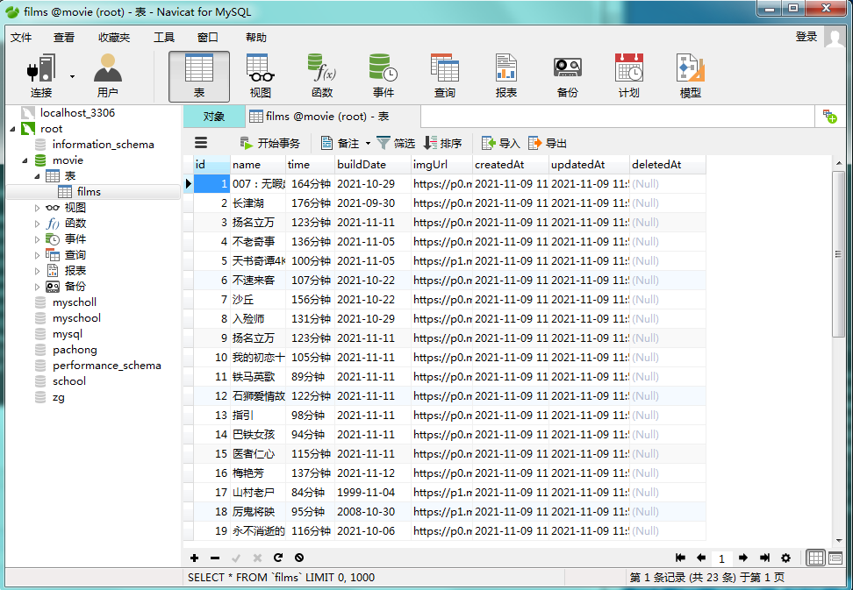
Task: Open the 备份 backup toolbar icon
Action: (568, 76)
